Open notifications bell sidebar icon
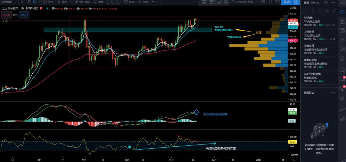The height and width of the screenshot is (162, 346). click(342, 98)
